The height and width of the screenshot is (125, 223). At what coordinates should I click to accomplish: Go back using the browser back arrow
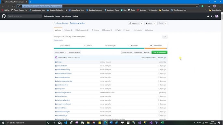pos(3,6)
